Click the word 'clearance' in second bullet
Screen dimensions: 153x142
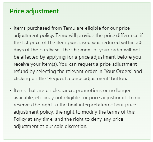point(63,91)
